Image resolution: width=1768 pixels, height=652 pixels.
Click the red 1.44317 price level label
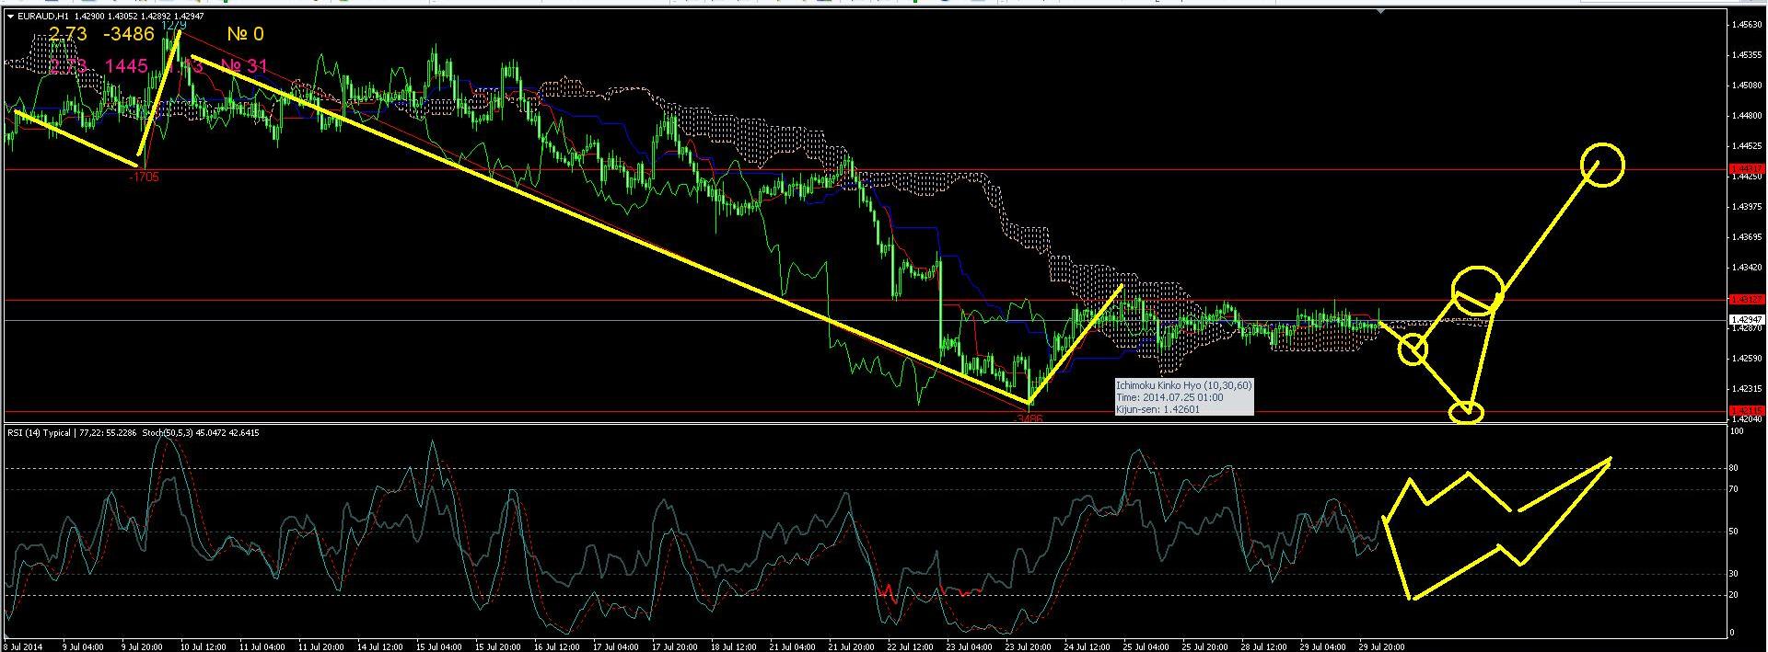point(1747,169)
